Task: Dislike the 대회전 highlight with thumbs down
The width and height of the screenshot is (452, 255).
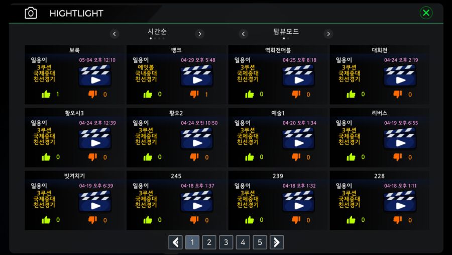Action: coord(398,94)
